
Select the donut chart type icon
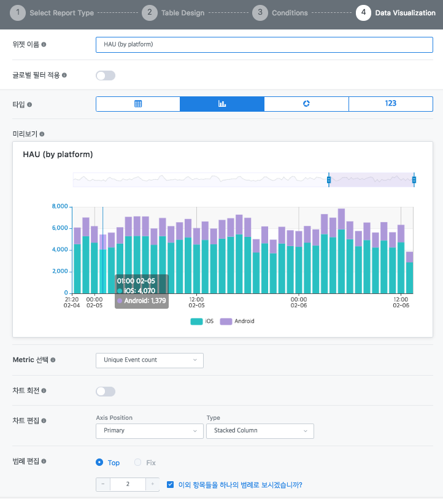click(306, 104)
